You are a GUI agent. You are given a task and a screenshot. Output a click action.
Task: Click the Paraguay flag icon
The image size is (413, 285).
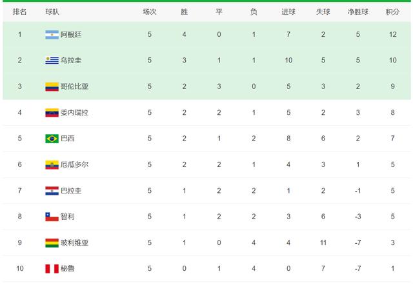52,191
